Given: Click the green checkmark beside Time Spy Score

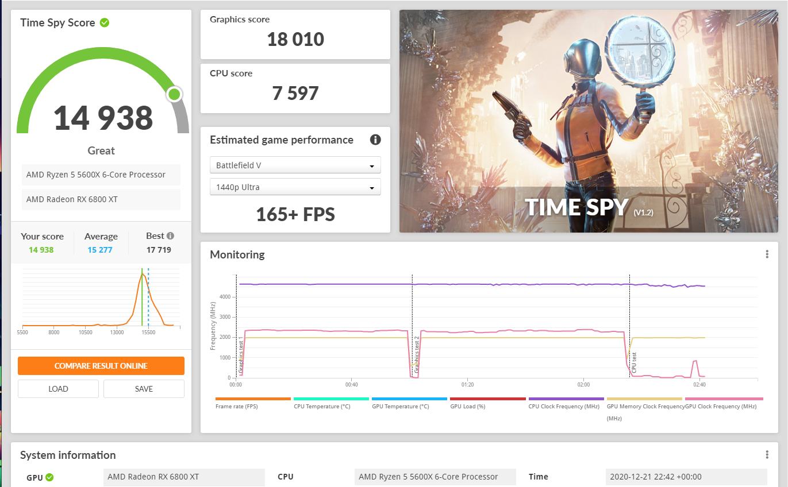Looking at the screenshot, I should click(104, 22).
